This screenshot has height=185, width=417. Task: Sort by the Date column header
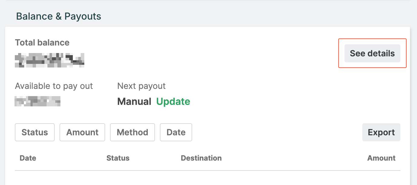tap(28, 158)
